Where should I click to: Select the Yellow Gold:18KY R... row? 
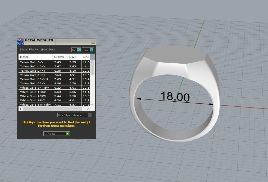coord(54,79)
